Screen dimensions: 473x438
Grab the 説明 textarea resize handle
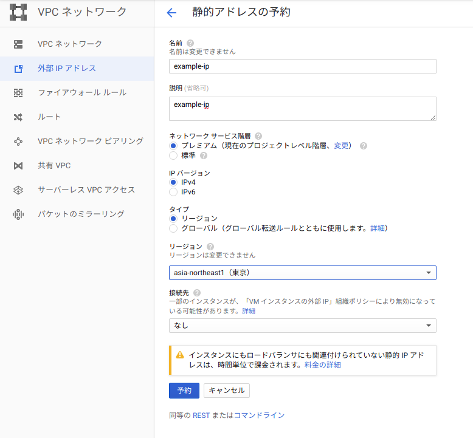pos(433,118)
